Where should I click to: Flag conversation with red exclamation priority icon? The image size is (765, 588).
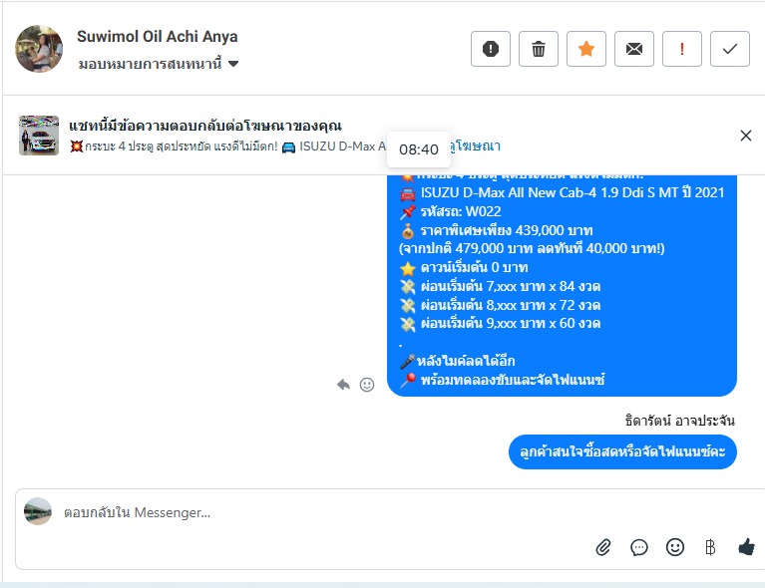pos(681,49)
